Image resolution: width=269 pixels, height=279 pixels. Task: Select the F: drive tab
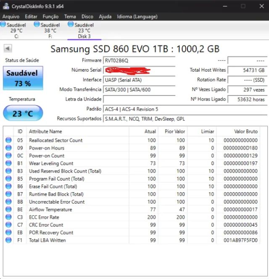50,30
